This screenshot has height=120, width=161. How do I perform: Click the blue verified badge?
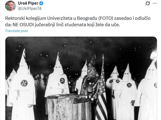41,3
